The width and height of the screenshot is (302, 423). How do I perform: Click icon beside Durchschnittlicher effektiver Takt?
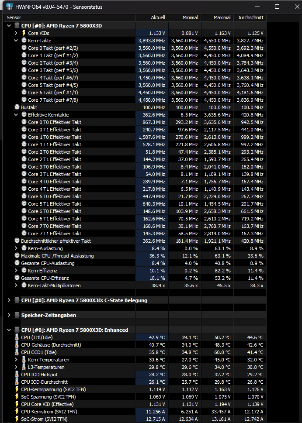[x=17, y=241]
